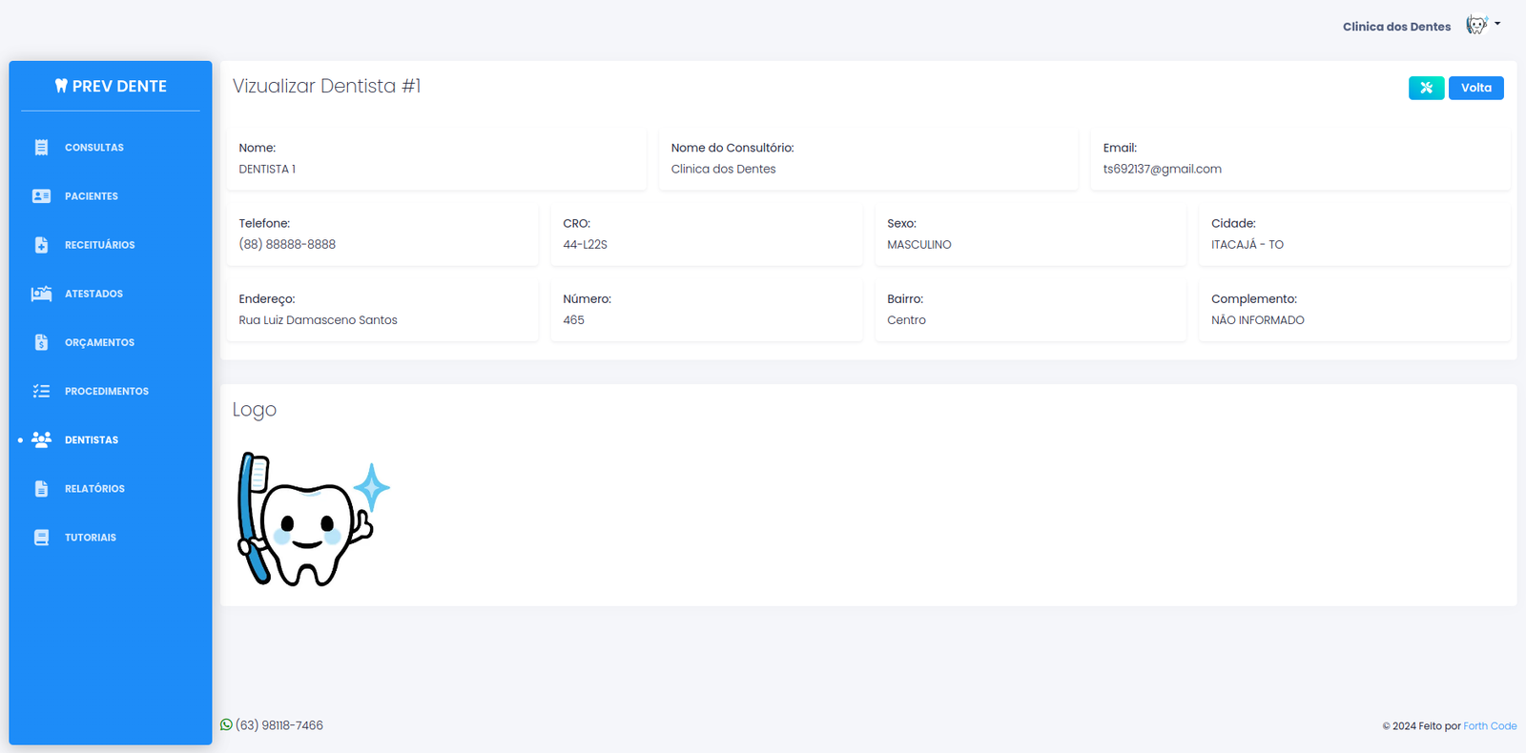The image size is (1526, 753).
Task: Click the Orçamentos invoice icon
Action: click(41, 342)
